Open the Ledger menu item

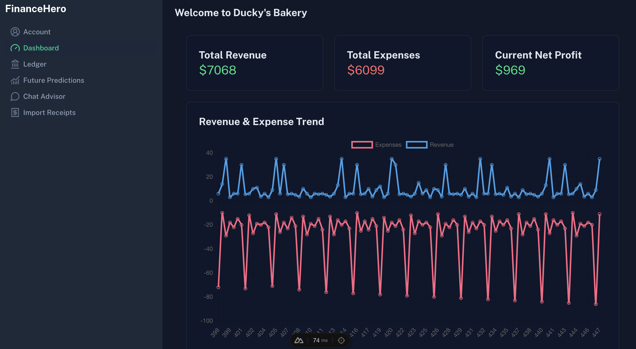tap(35, 64)
